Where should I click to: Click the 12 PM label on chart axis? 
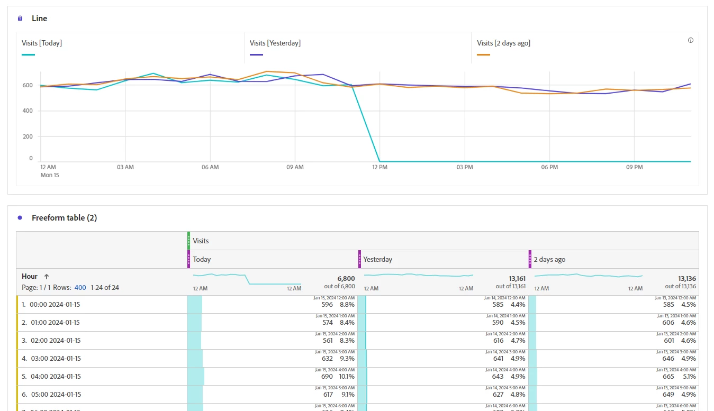379,167
